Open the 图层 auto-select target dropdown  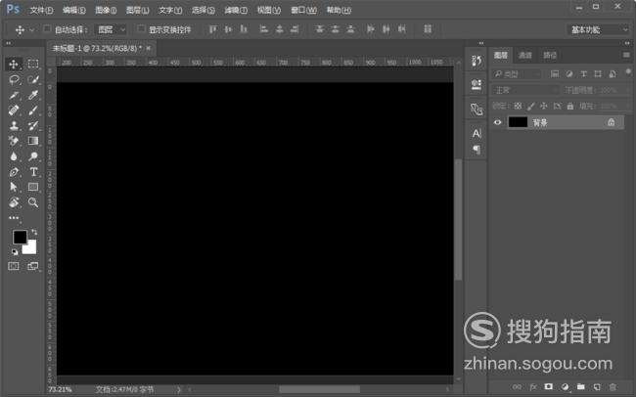pos(111,29)
